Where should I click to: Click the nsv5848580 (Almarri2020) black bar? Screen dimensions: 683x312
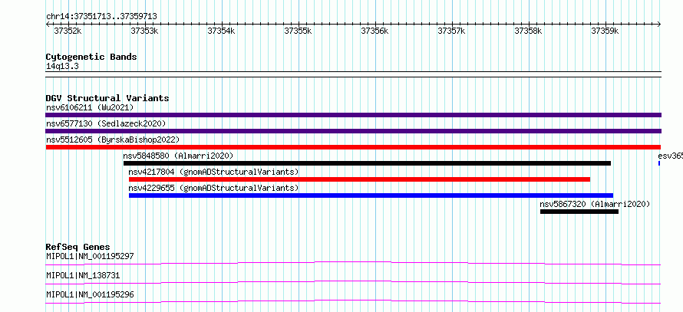(x=367, y=163)
